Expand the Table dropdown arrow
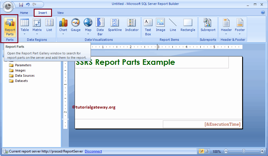This screenshot has width=268, height=156. coord(24,34)
